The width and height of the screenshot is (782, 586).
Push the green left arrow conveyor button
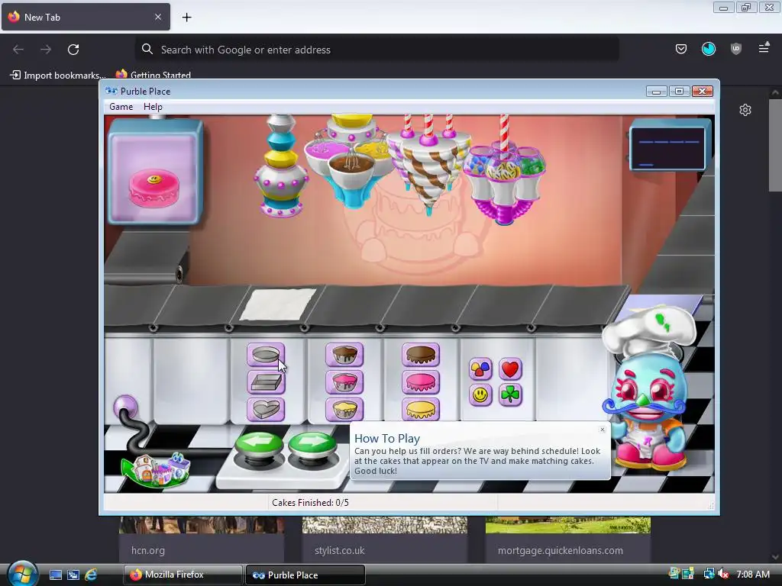259,445
